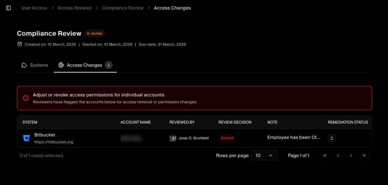Image resolution: width=388 pixels, height=185 pixels.
Task: Click the NOTE column header
Action: (x=272, y=122)
